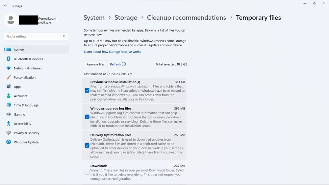Click the Accounts person icon
Screen dimensions: 329x185
9,96
